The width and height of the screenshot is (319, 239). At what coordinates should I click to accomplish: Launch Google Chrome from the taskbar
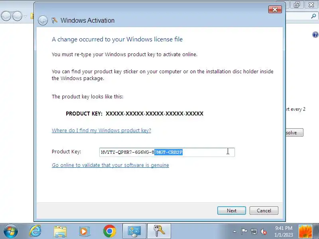109,231
